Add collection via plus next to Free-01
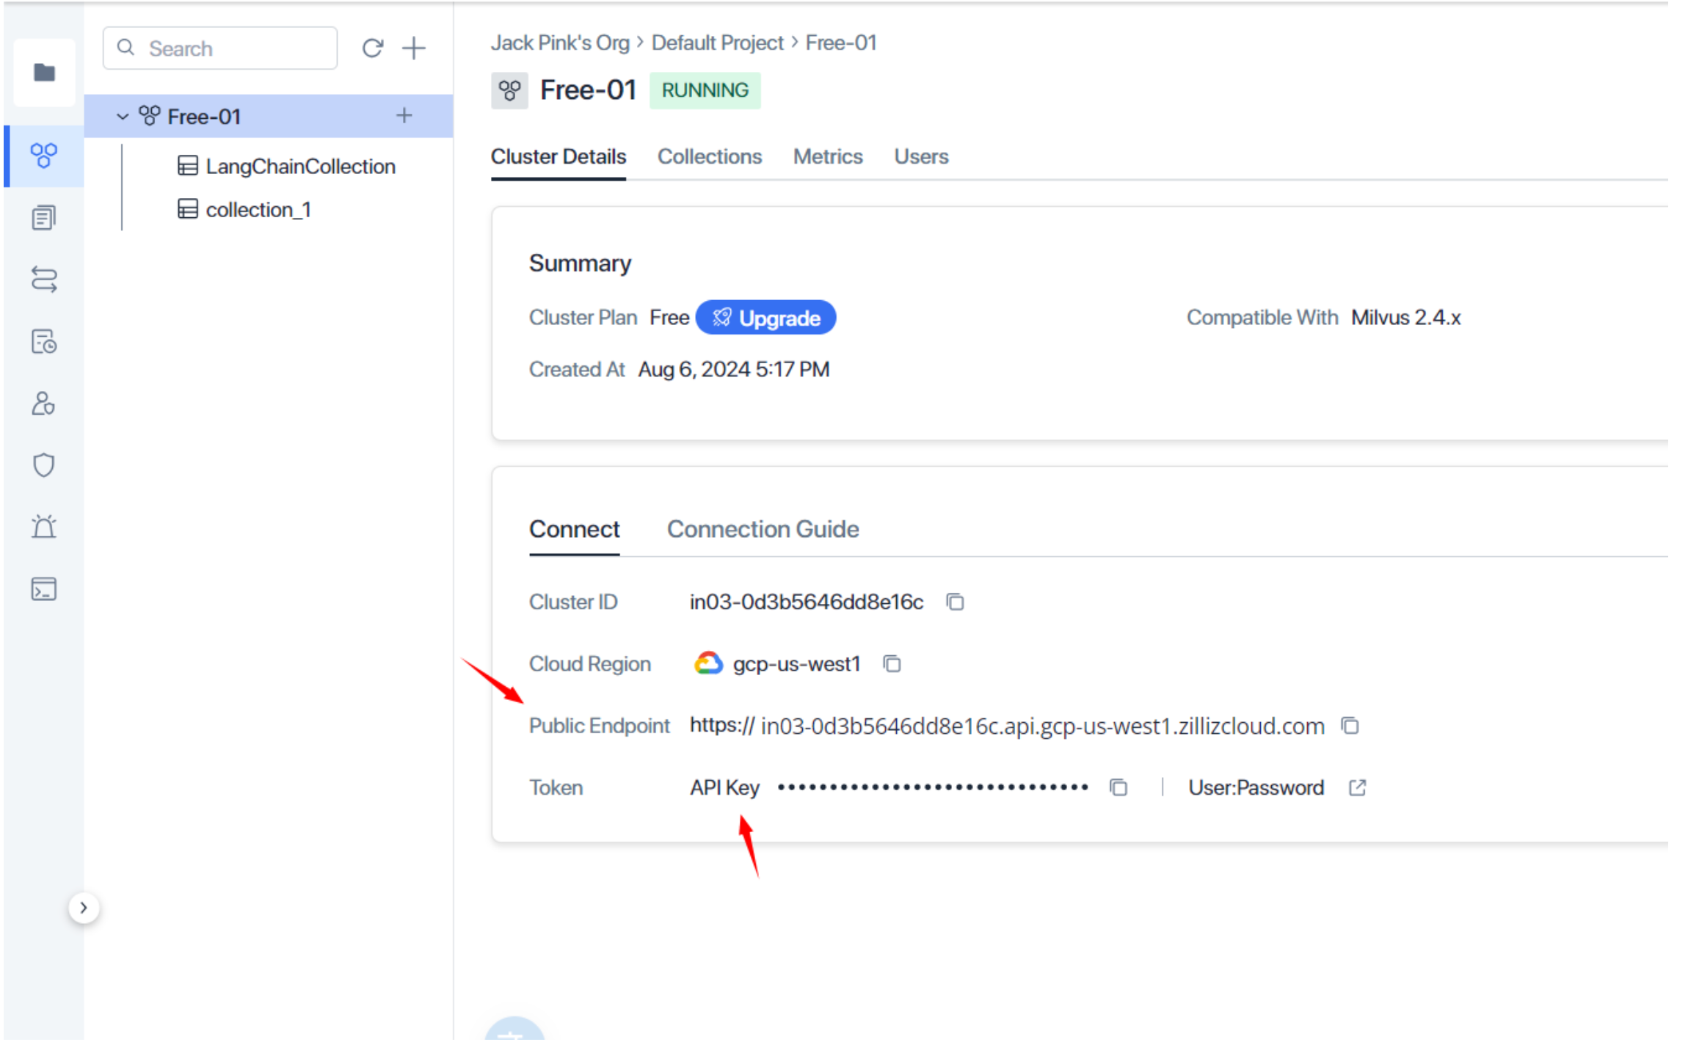The height and width of the screenshot is (1042, 1688). [x=404, y=115]
